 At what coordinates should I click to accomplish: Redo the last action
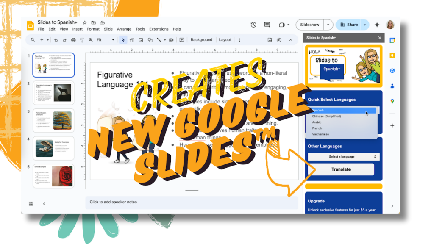point(64,40)
